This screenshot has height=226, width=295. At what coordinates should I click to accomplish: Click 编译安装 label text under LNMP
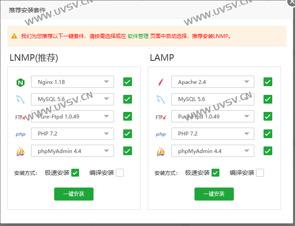pos(101,173)
